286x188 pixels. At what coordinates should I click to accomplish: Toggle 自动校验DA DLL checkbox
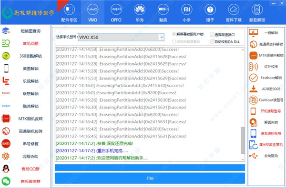[x=212, y=42]
